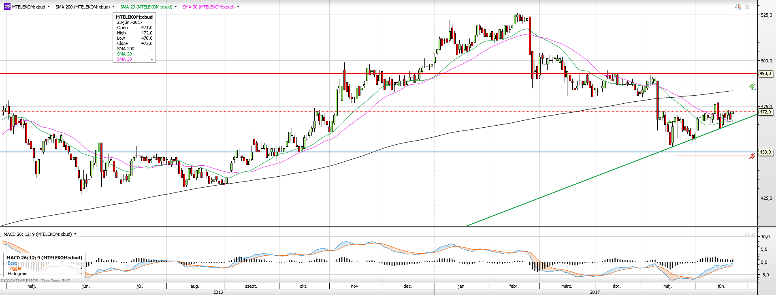
Task: Click the 450,0 price label on the axis
Action: pyautogui.click(x=765, y=152)
